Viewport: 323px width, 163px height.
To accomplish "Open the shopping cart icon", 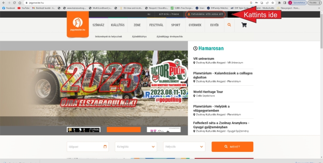I will pyautogui.click(x=244, y=25).
